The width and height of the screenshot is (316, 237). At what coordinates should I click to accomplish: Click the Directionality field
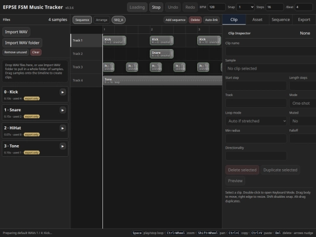pos(256,156)
